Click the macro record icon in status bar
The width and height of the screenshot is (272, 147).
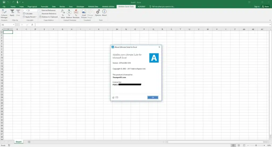(x=9, y=145)
